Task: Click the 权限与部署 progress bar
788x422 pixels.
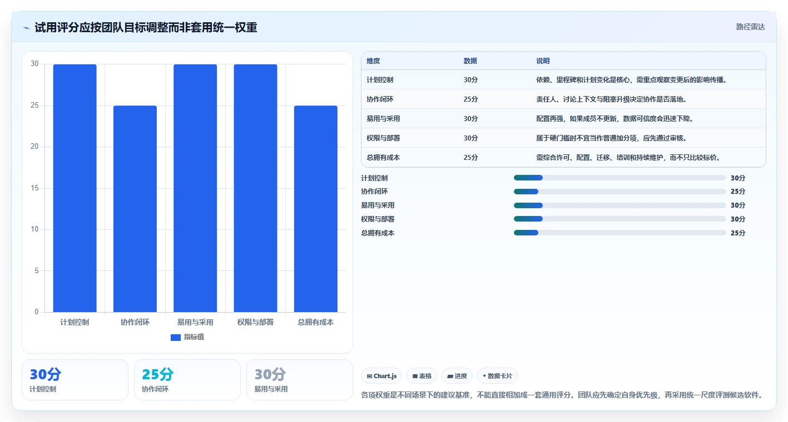Action: point(620,219)
